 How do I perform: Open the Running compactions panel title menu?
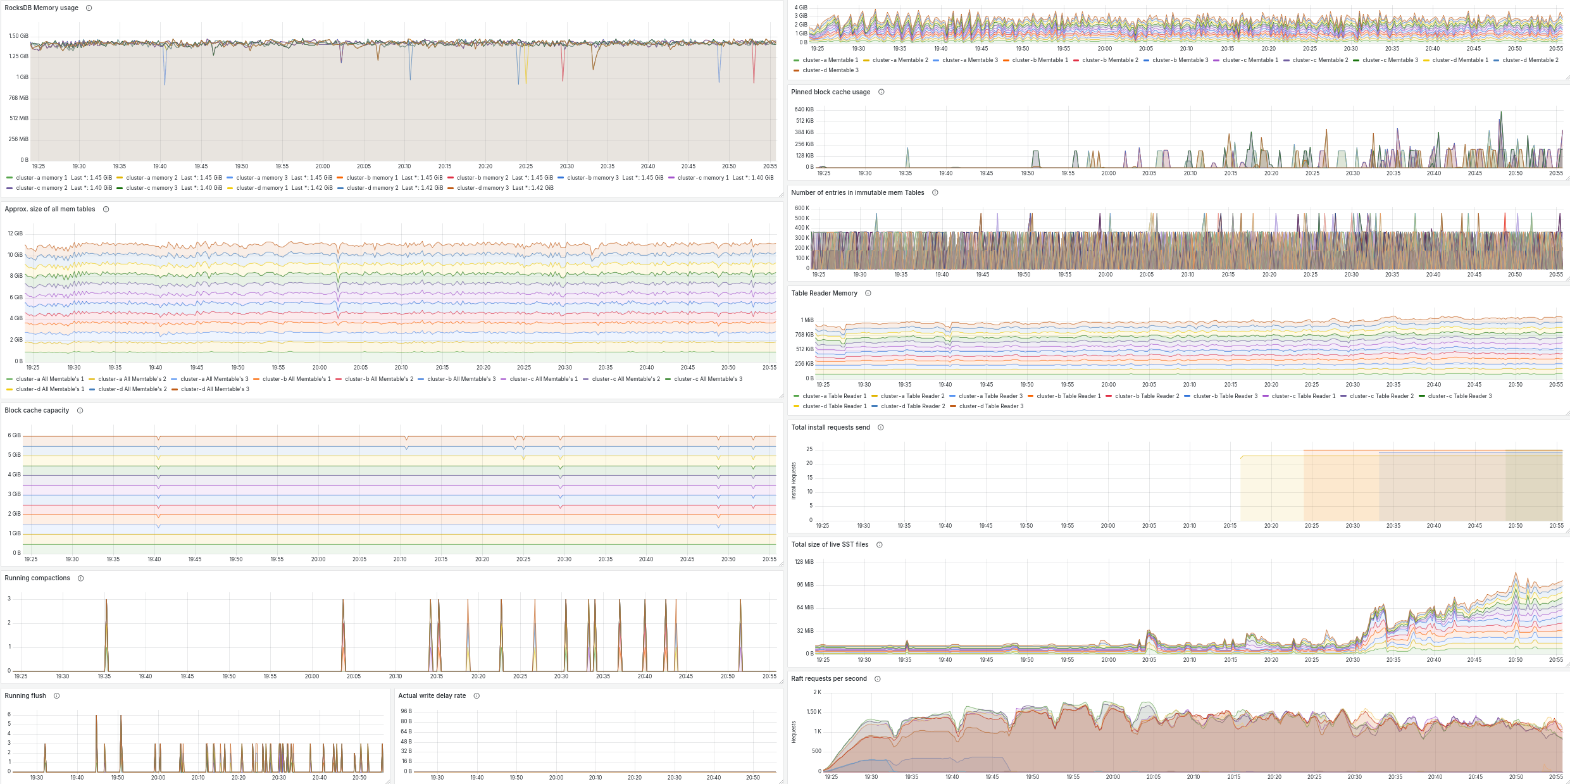pos(37,578)
